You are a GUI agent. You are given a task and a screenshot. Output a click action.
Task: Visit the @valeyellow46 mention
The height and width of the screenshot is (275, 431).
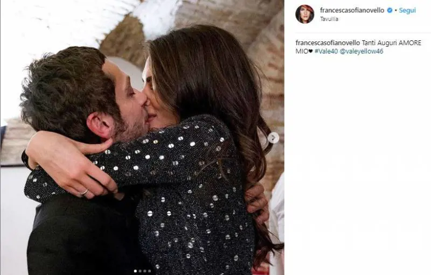click(361, 51)
